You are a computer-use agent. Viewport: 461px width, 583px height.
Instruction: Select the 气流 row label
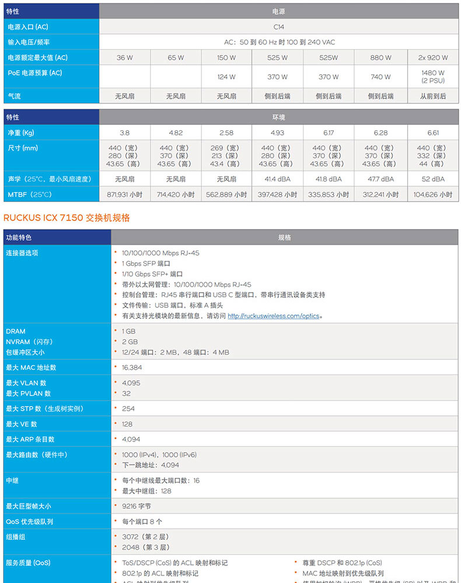14,96
